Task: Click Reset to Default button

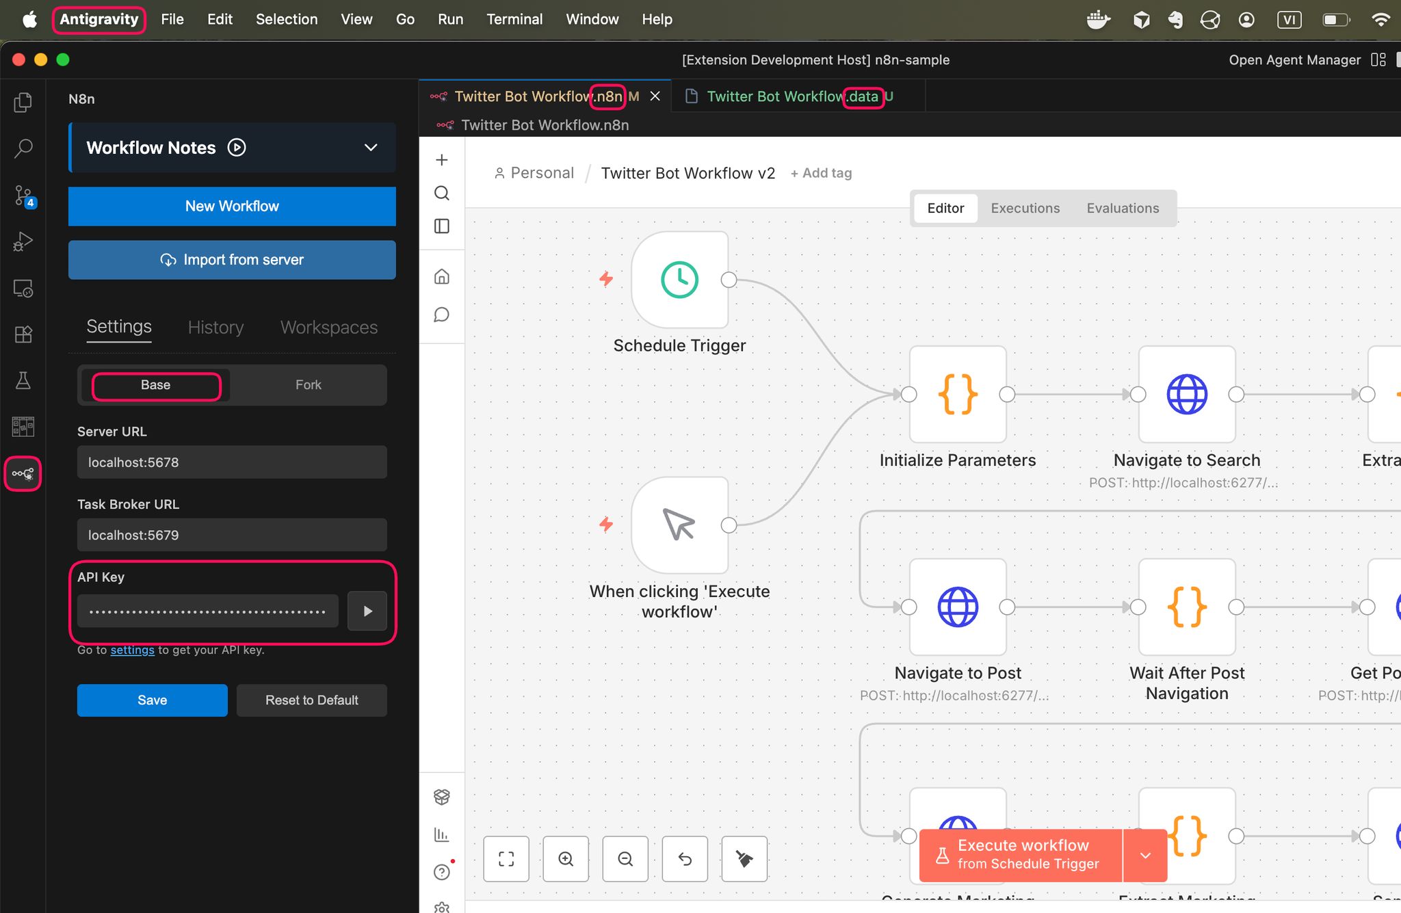Action: (311, 700)
